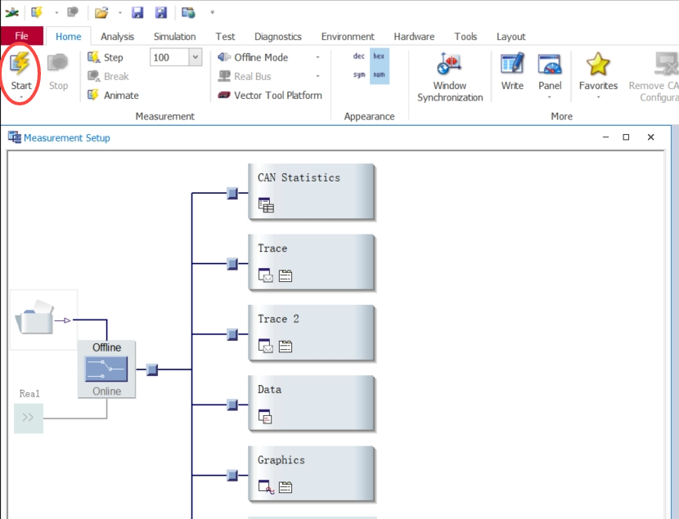Expand the step value 100 combo box

[x=195, y=57]
